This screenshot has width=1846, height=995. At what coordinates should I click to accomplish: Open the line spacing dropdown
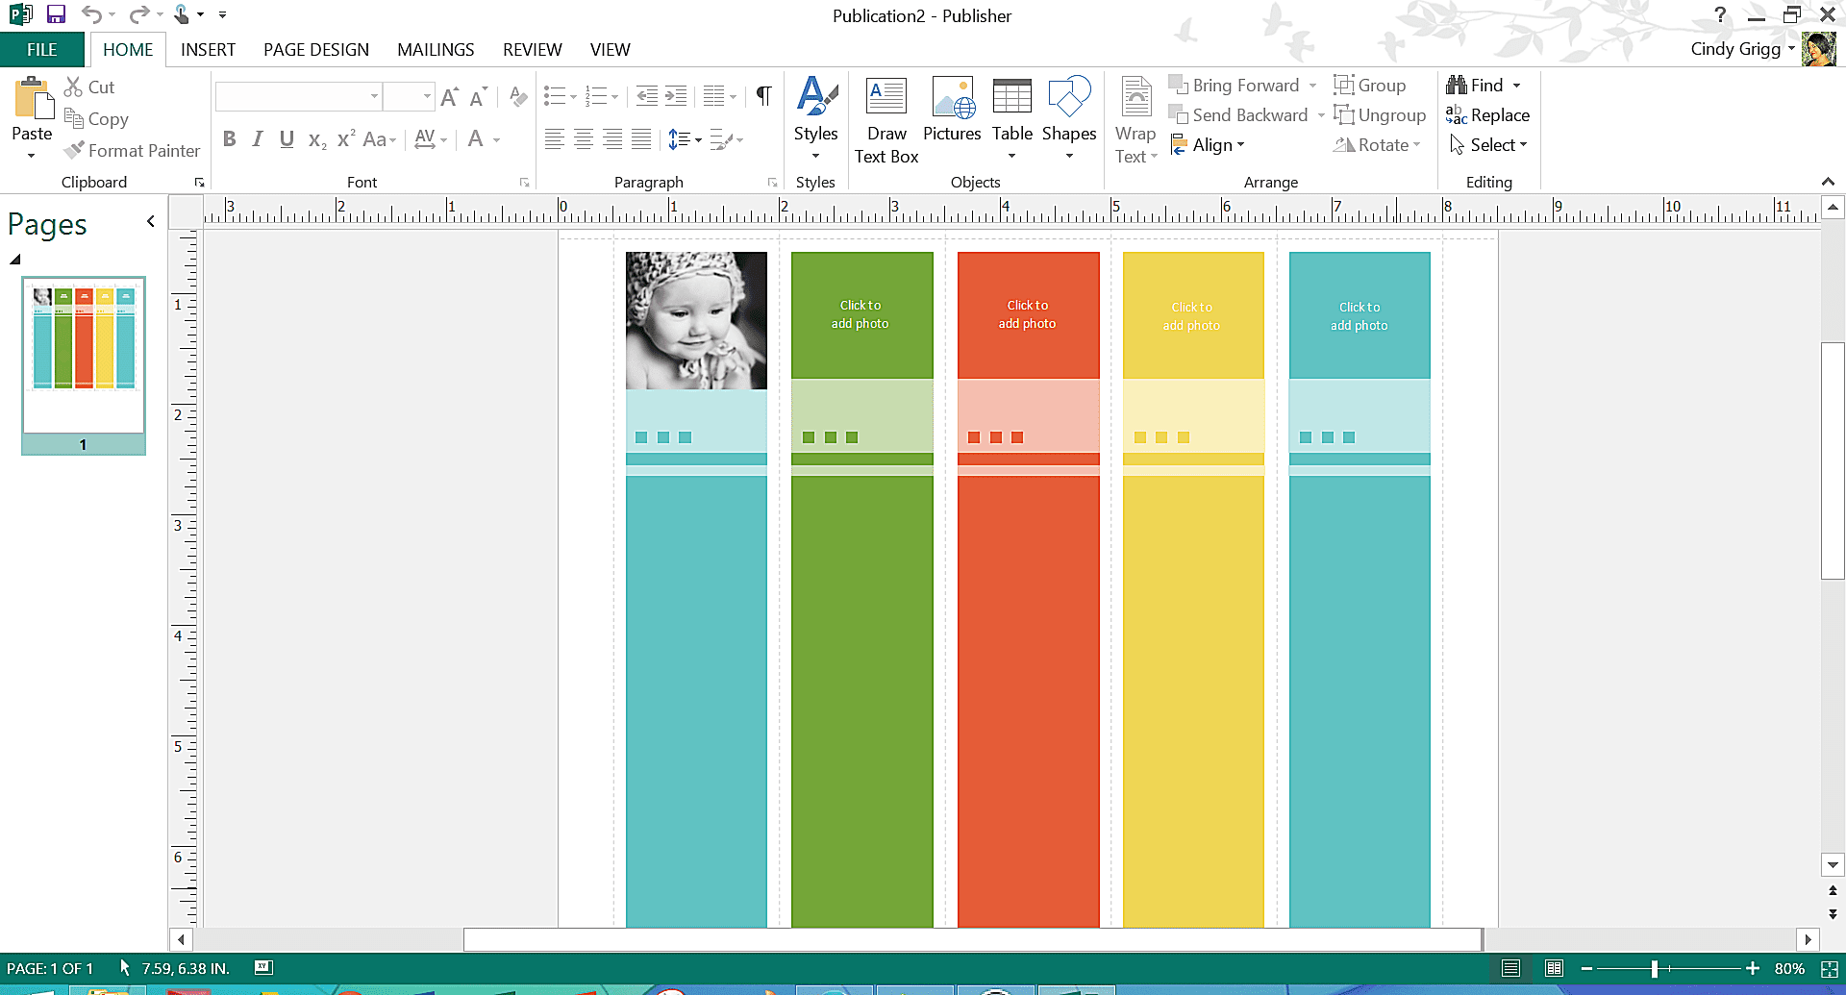[685, 139]
